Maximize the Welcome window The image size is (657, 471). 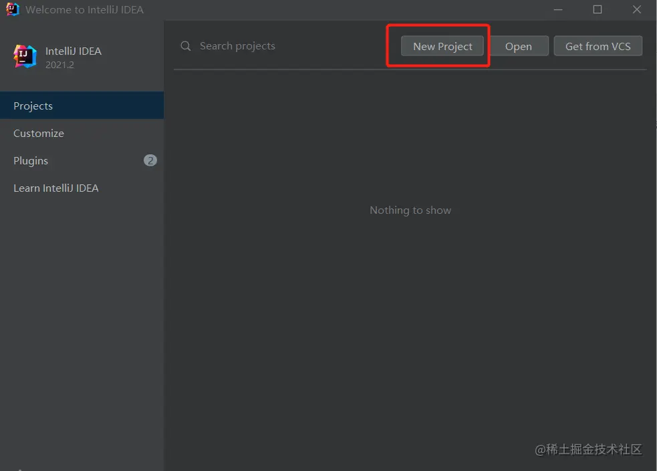pos(598,9)
